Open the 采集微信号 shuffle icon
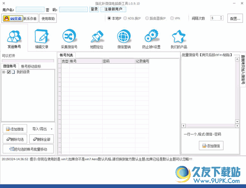Viewport: 246px width, 188px height. [x=69, y=36]
